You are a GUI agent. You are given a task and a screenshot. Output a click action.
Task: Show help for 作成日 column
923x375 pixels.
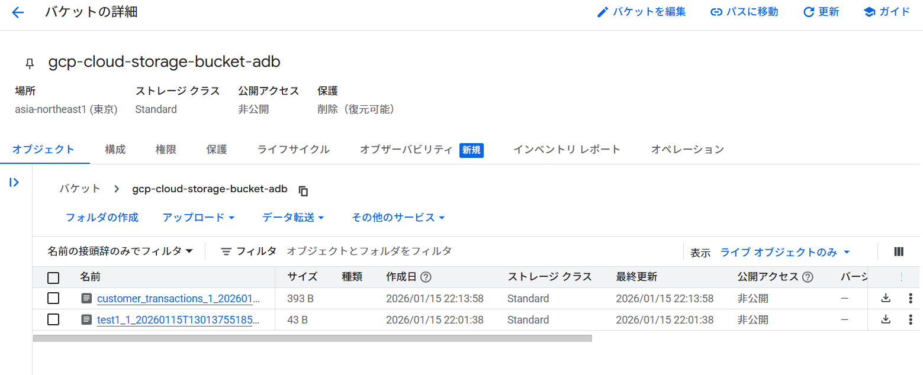426,277
